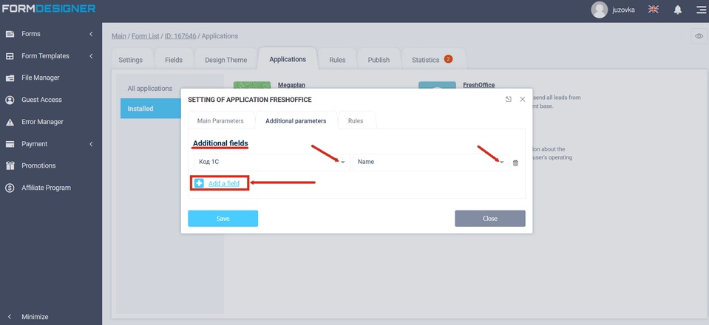Open the Fields tab
Viewport: 709px width, 325px height.
pos(174,60)
